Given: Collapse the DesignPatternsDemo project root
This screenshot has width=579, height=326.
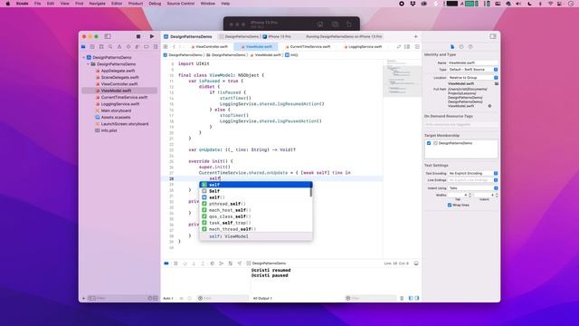Looking at the screenshot, I should 84,58.
